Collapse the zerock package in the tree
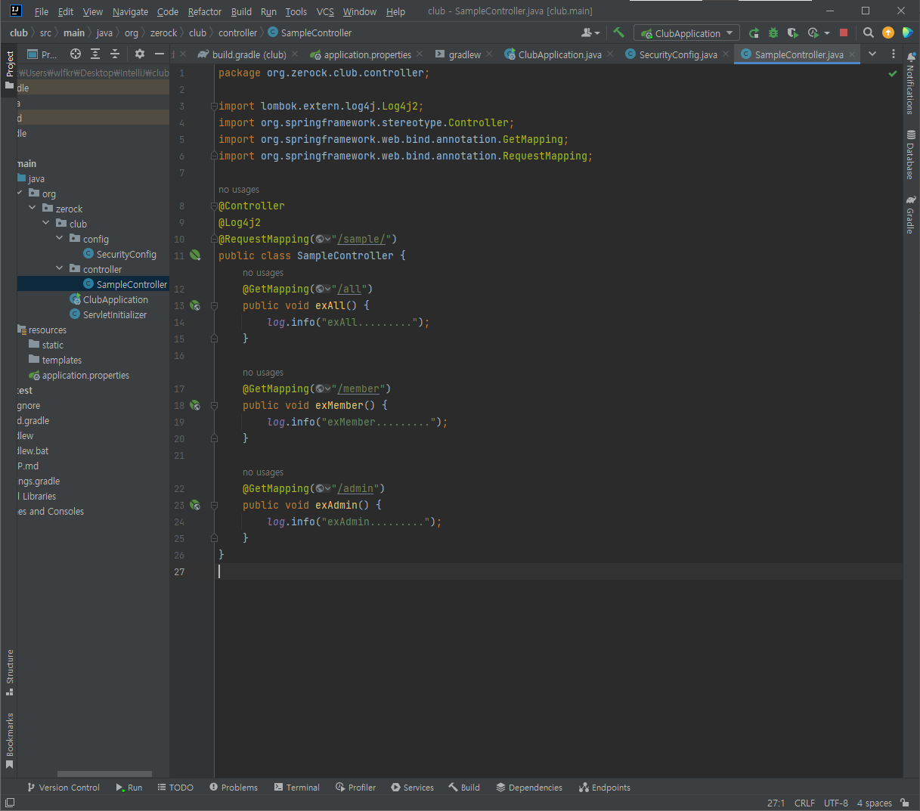This screenshot has height=811, width=920. click(x=33, y=208)
